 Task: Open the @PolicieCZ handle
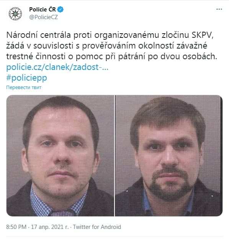tap(44, 17)
